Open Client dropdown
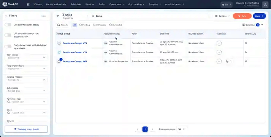 coord(27,113)
